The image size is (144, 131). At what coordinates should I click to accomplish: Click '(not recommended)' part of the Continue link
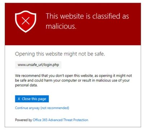(55, 108)
